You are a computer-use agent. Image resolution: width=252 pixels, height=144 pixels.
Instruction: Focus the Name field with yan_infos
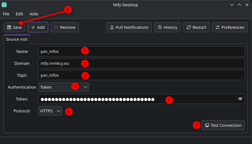(142, 51)
